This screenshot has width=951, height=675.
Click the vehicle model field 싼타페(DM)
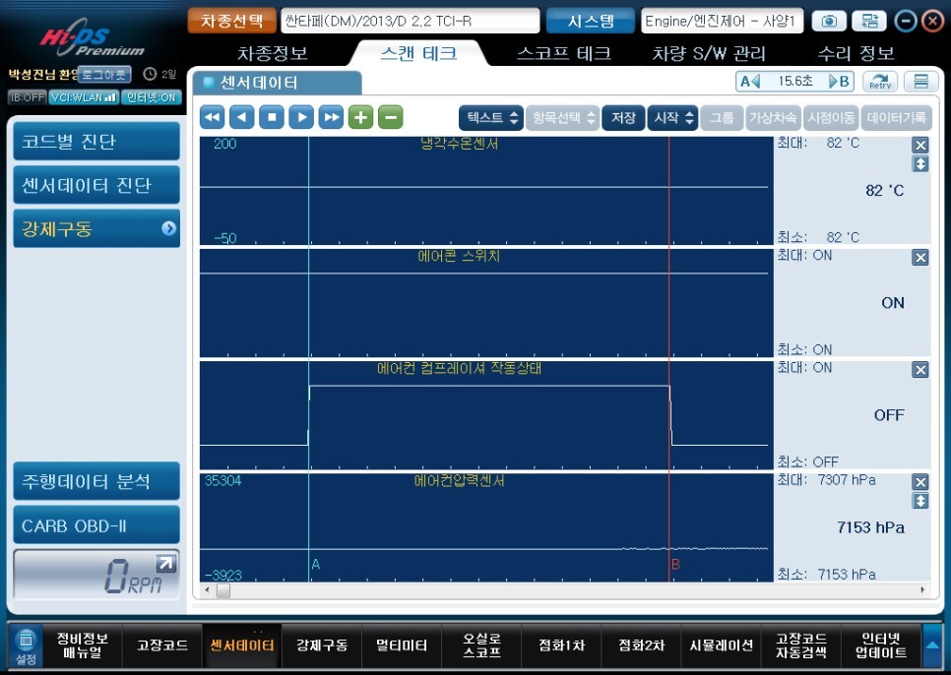click(410, 22)
